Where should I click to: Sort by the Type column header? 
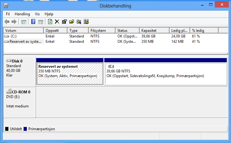point(78,31)
